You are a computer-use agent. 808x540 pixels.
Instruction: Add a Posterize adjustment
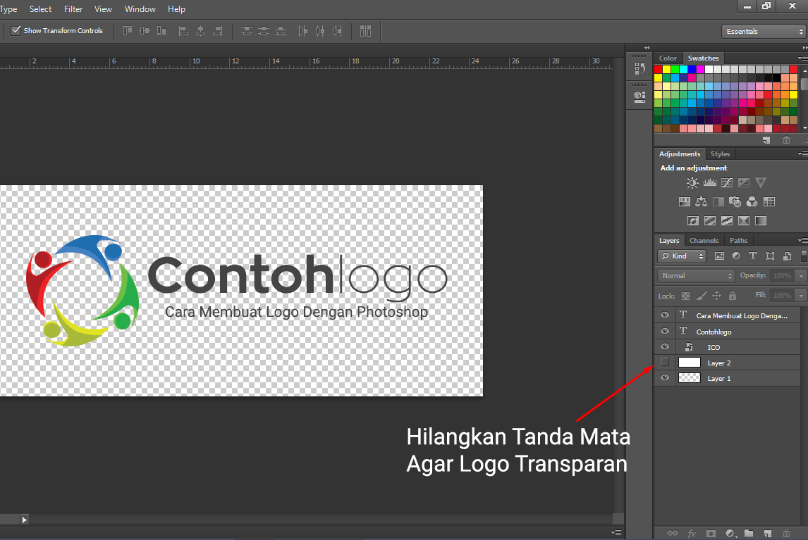tap(710, 221)
